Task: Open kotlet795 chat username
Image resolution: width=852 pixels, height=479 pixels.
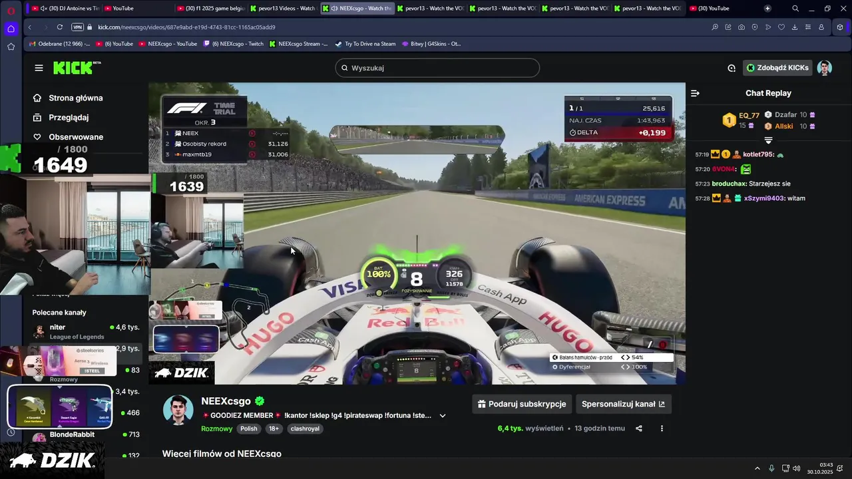Action: coord(758,154)
